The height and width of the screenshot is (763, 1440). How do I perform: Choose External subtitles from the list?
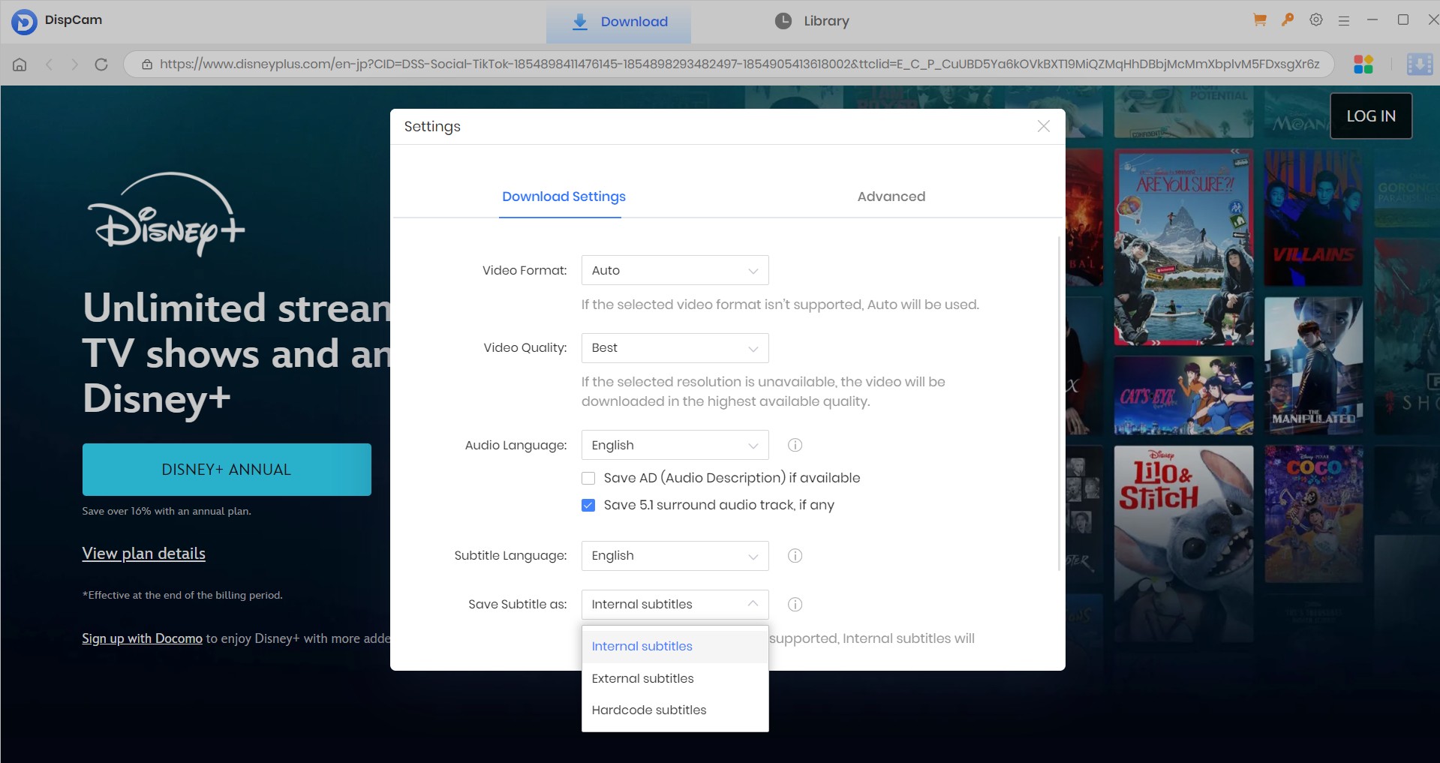pos(642,678)
